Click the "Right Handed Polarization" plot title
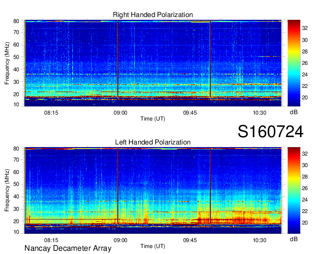 [x=153, y=15]
